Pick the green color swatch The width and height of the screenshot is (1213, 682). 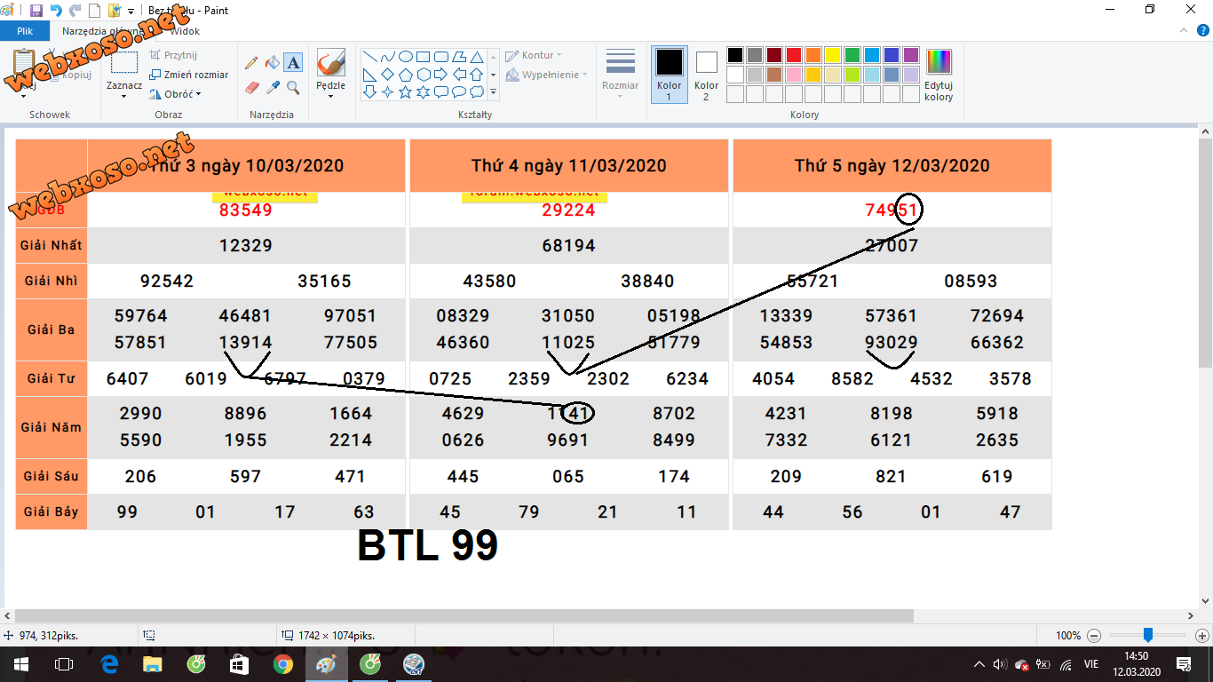pos(852,55)
